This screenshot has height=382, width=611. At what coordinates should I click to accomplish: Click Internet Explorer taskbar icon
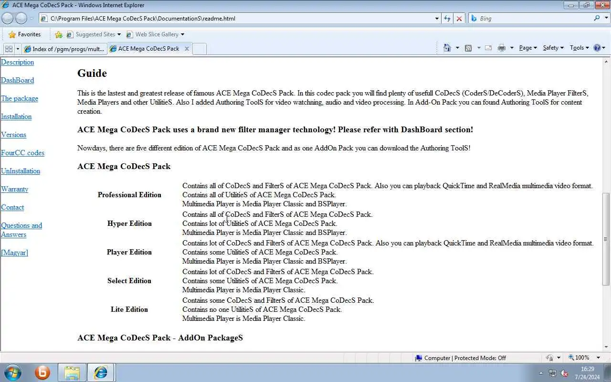tap(101, 372)
